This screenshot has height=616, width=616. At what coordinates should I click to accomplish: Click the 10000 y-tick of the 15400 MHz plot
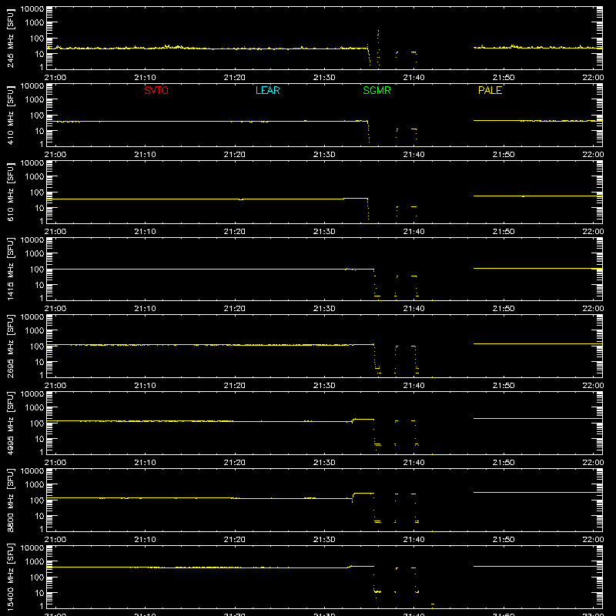[x=32, y=548]
